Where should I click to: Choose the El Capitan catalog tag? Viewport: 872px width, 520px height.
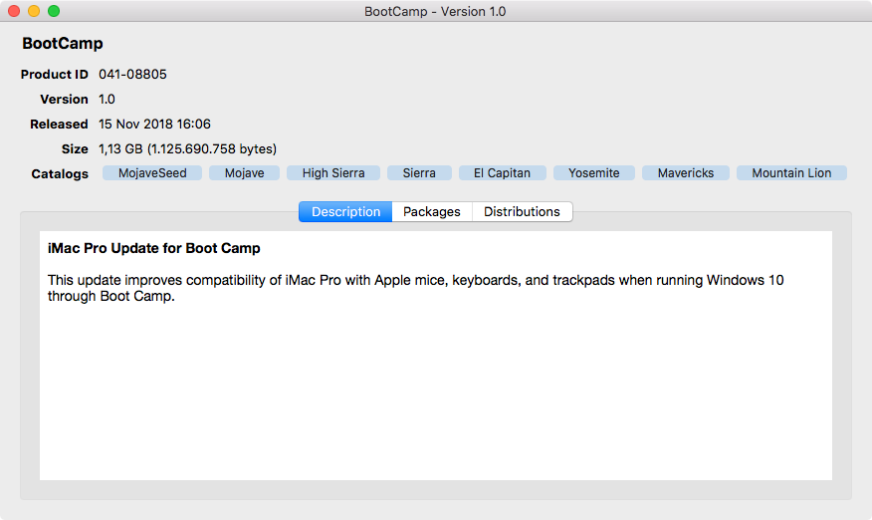[x=502, y=173]
